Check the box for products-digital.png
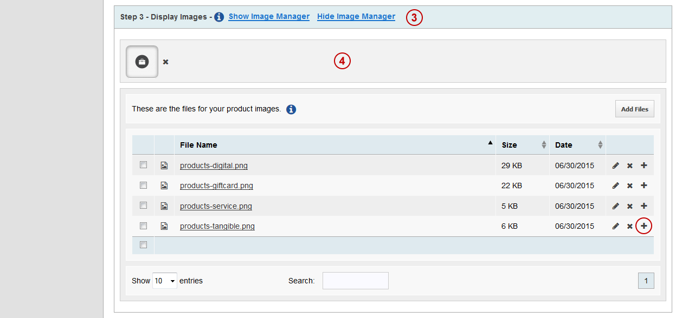682x318 pixels. 144,164
